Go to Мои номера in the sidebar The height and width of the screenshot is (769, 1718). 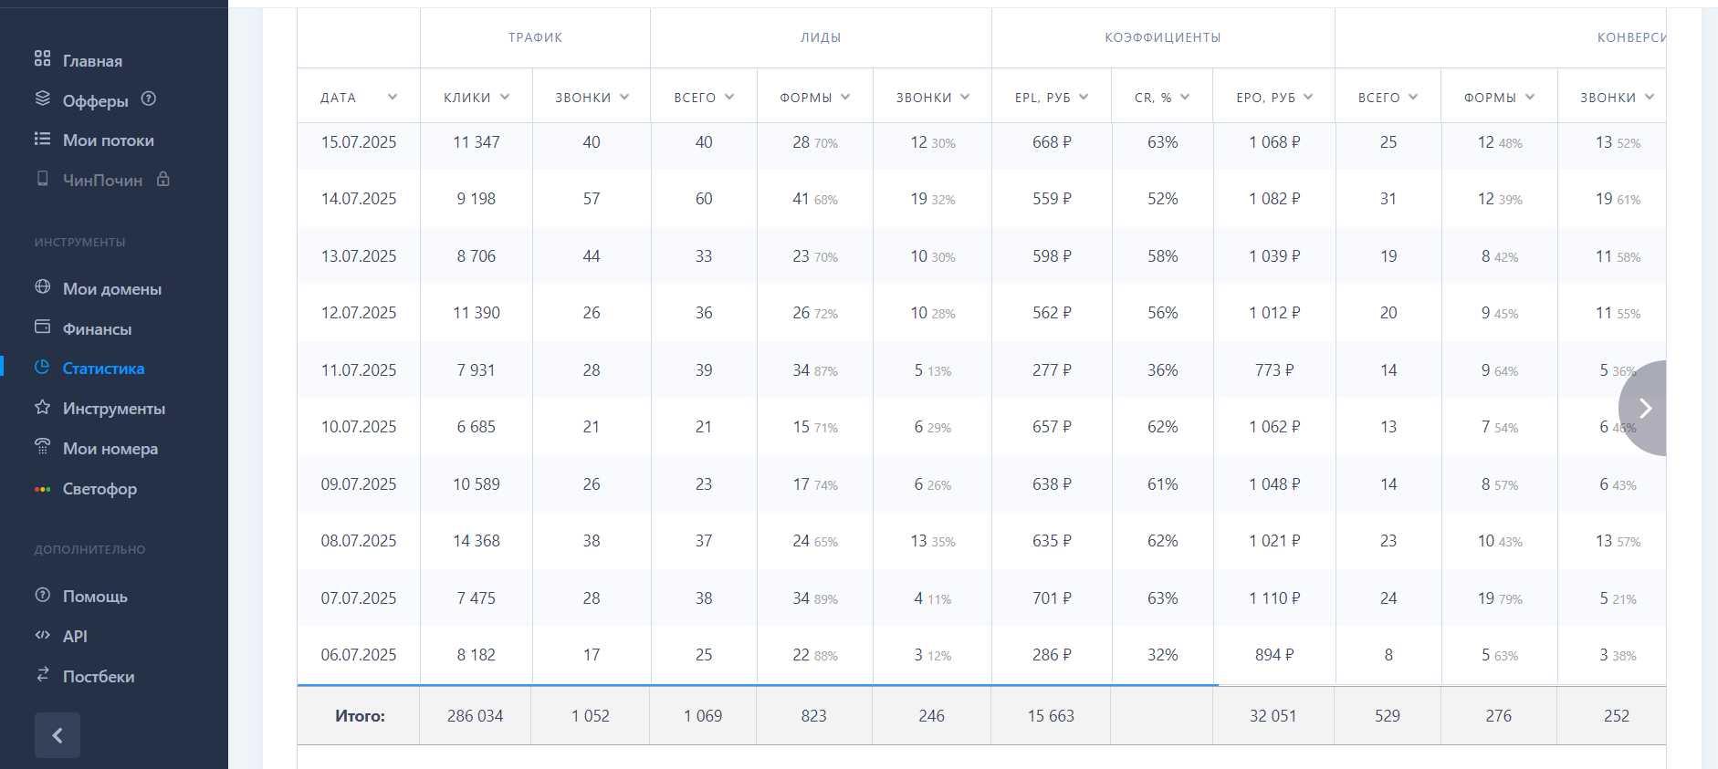[110, 449]
